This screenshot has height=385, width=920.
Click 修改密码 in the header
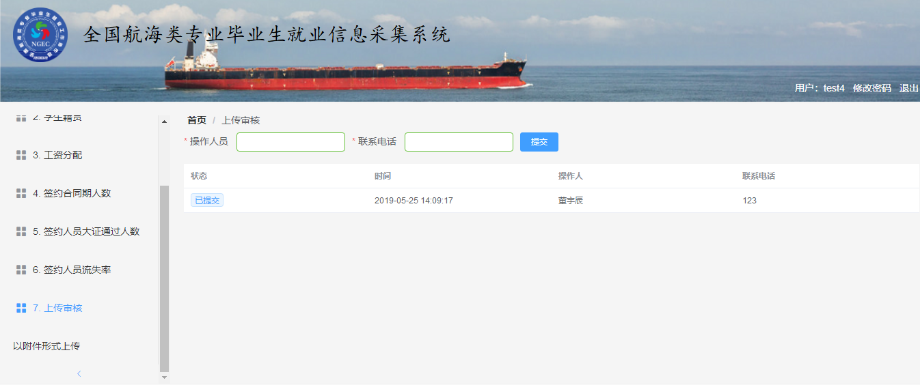point(872,88)
